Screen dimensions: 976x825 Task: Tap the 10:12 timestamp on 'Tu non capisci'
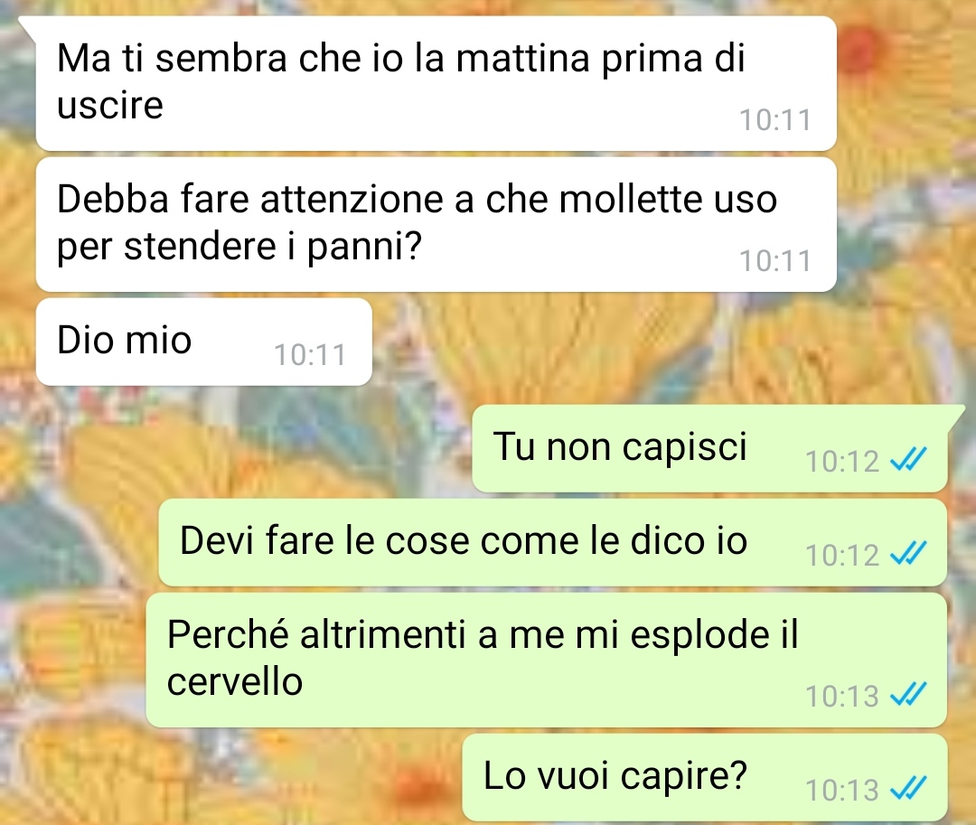[842, 462]
